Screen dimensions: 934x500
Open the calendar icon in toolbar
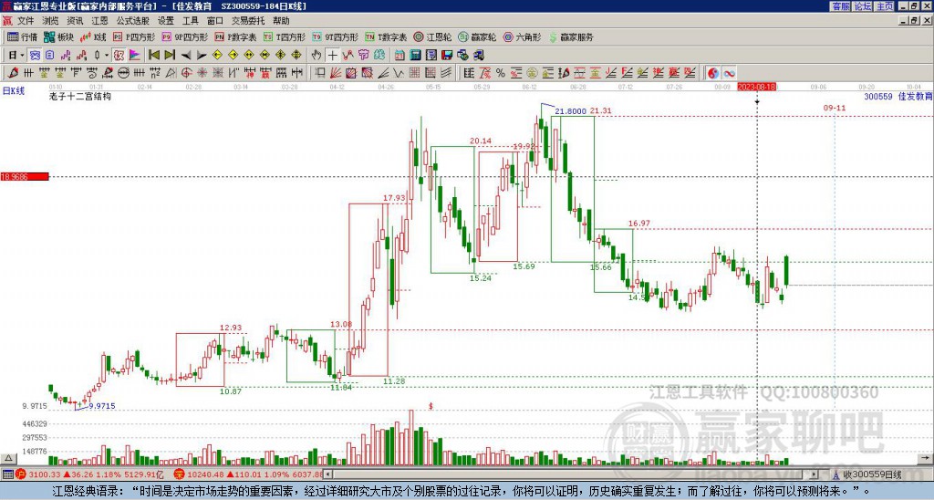point(400,56)
